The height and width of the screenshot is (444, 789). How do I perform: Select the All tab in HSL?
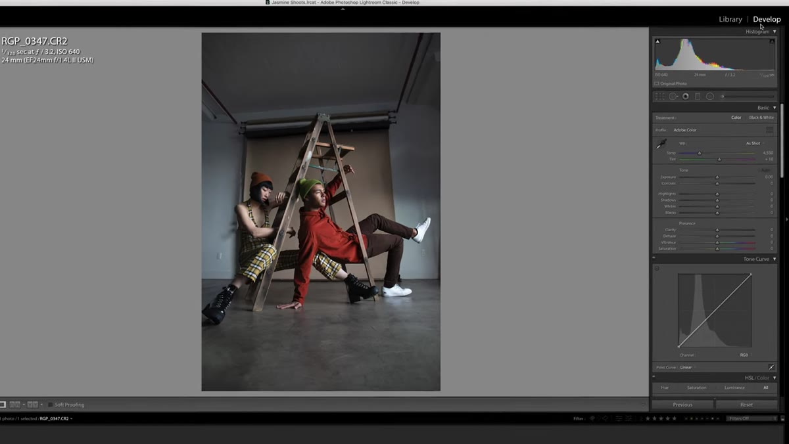click(766, 388)
